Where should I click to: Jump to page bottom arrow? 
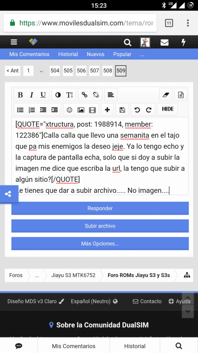pos(188,311)
